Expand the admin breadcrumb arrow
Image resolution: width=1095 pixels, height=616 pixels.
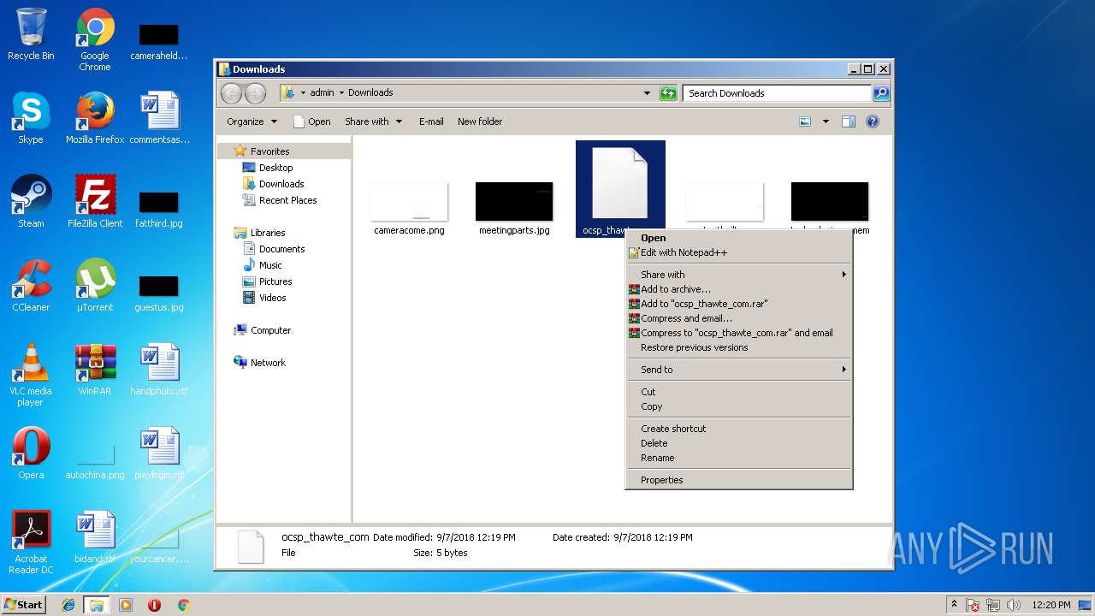(x=341, y=92)
